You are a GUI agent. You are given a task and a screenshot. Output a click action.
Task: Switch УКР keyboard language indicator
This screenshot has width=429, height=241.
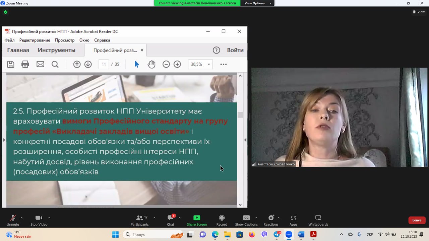[370, 234]
